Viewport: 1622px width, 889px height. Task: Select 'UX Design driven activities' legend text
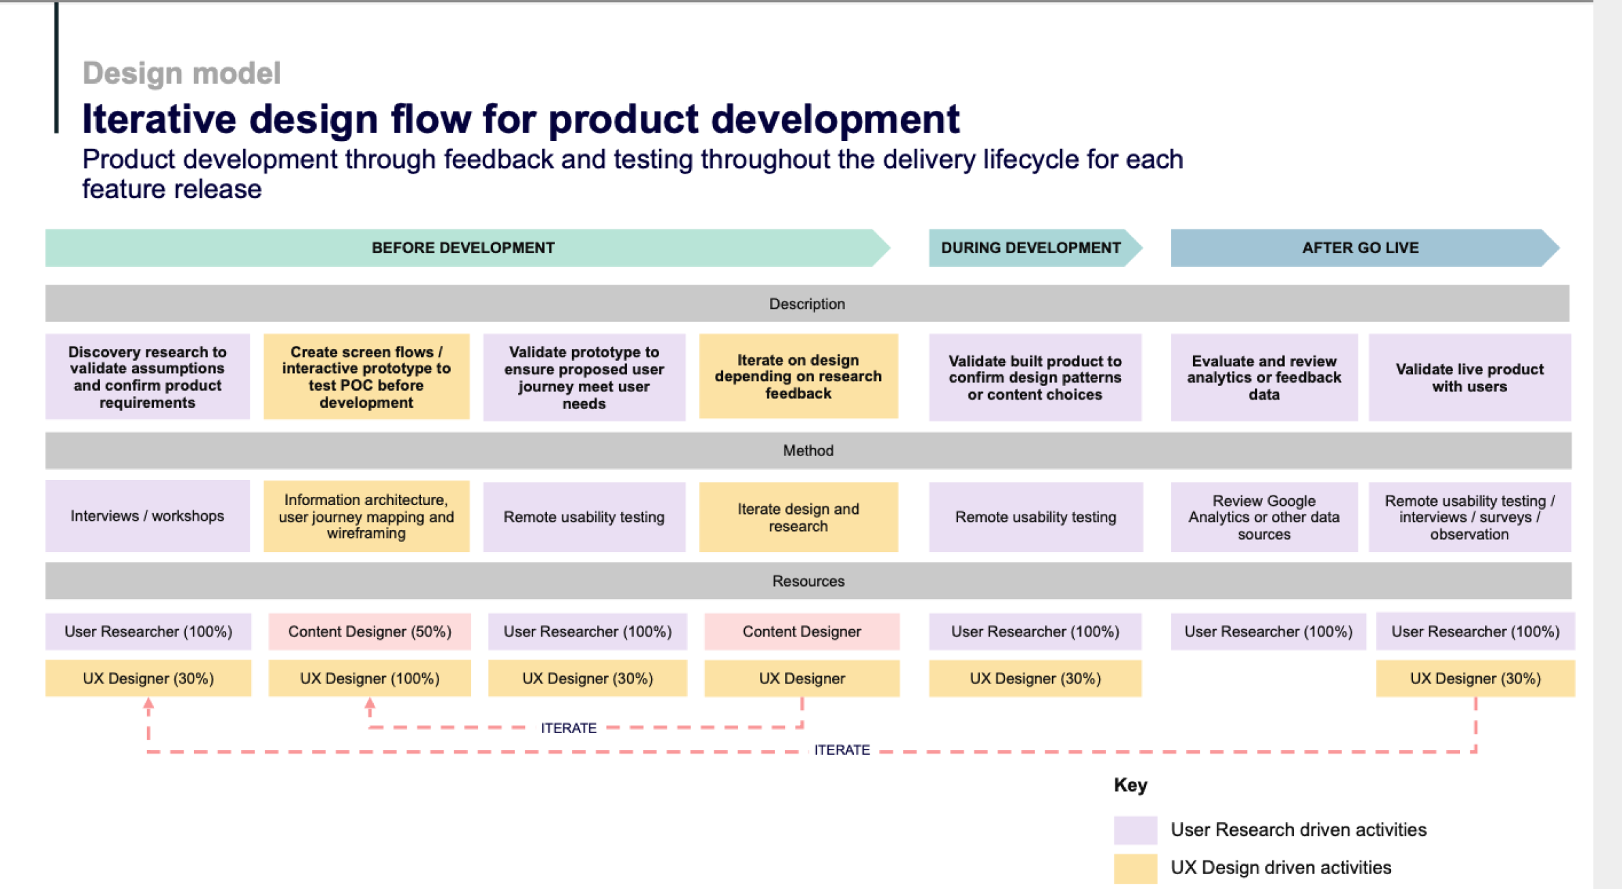(1281, 867)
